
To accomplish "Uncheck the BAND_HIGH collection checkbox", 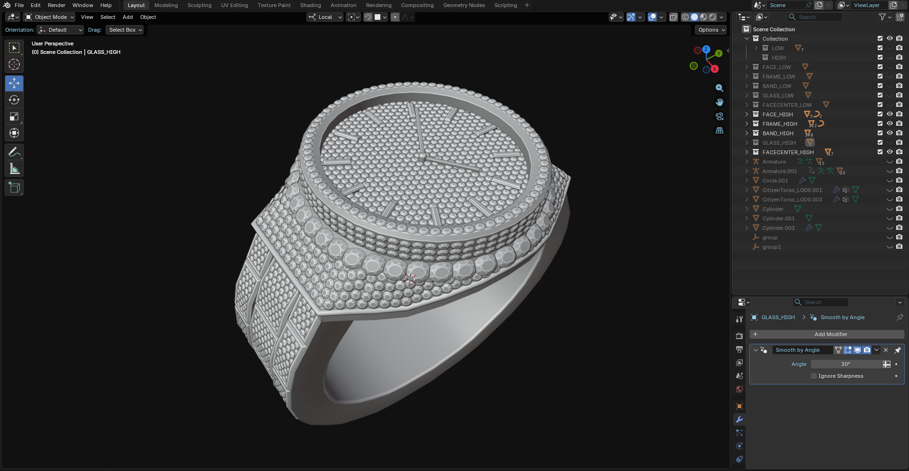I will tap(880, 133).
